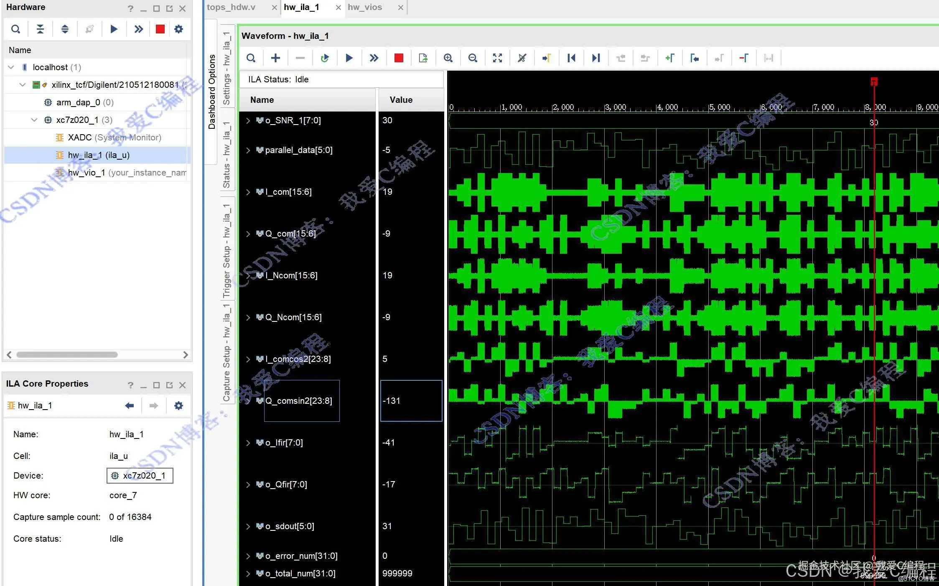
Task: Switch to the tops_hdw.v tab
Action: tap(231, 7)
